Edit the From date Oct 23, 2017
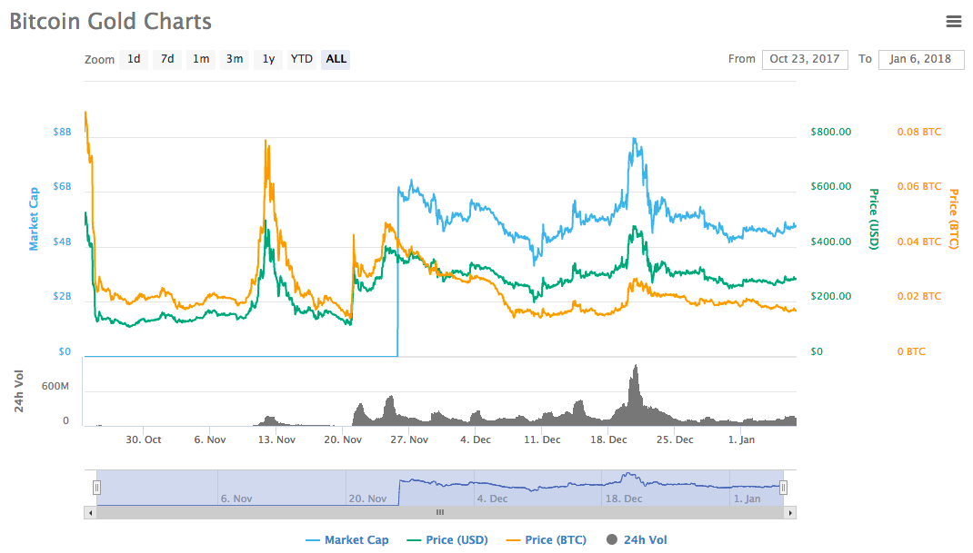973x553 pixels. click(804, 60)
